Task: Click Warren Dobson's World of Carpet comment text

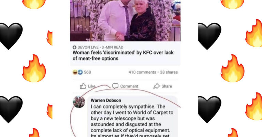Action: coord(132,119)
